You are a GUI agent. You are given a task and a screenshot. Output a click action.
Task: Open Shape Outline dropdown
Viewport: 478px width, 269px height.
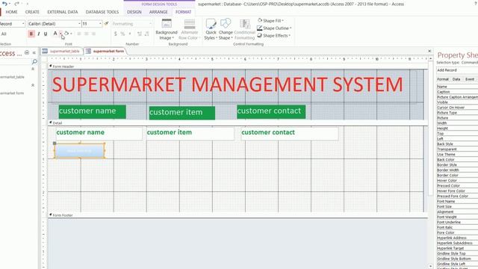click(274, 28)
